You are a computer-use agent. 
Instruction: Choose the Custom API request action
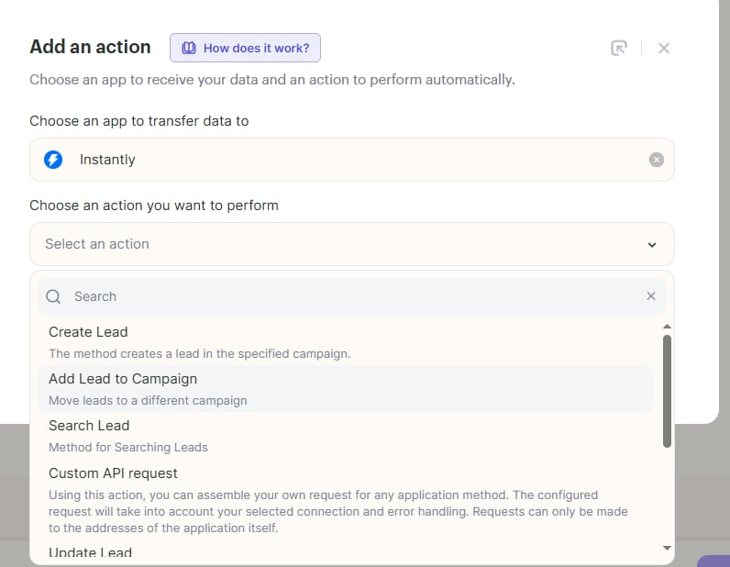[x=345, y=499]
